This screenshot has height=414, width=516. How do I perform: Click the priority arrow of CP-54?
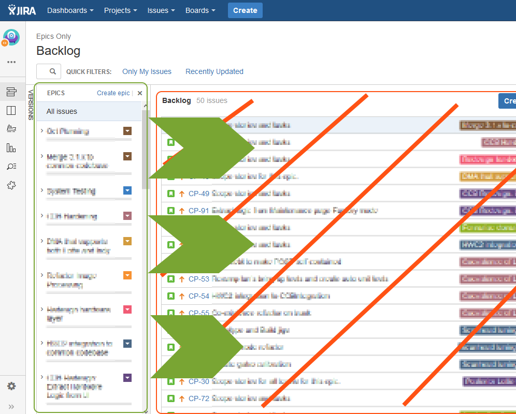point(182,296)
